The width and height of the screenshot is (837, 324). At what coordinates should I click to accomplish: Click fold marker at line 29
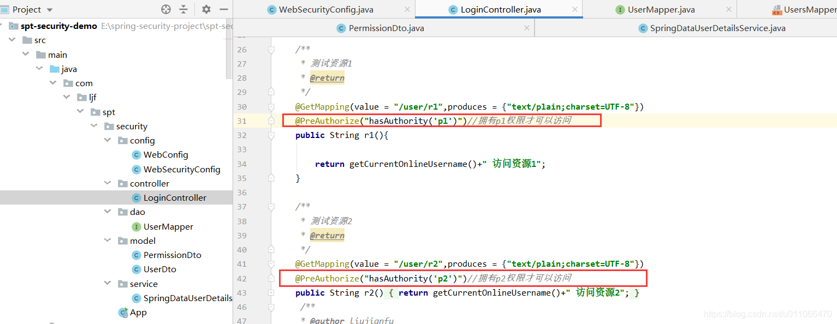[271, 92]
